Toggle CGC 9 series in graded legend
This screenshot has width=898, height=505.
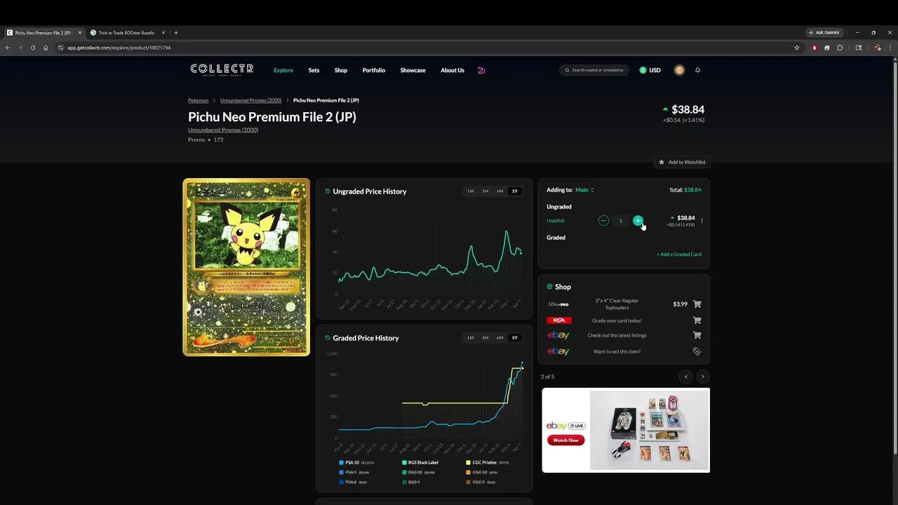coord(481,482)
